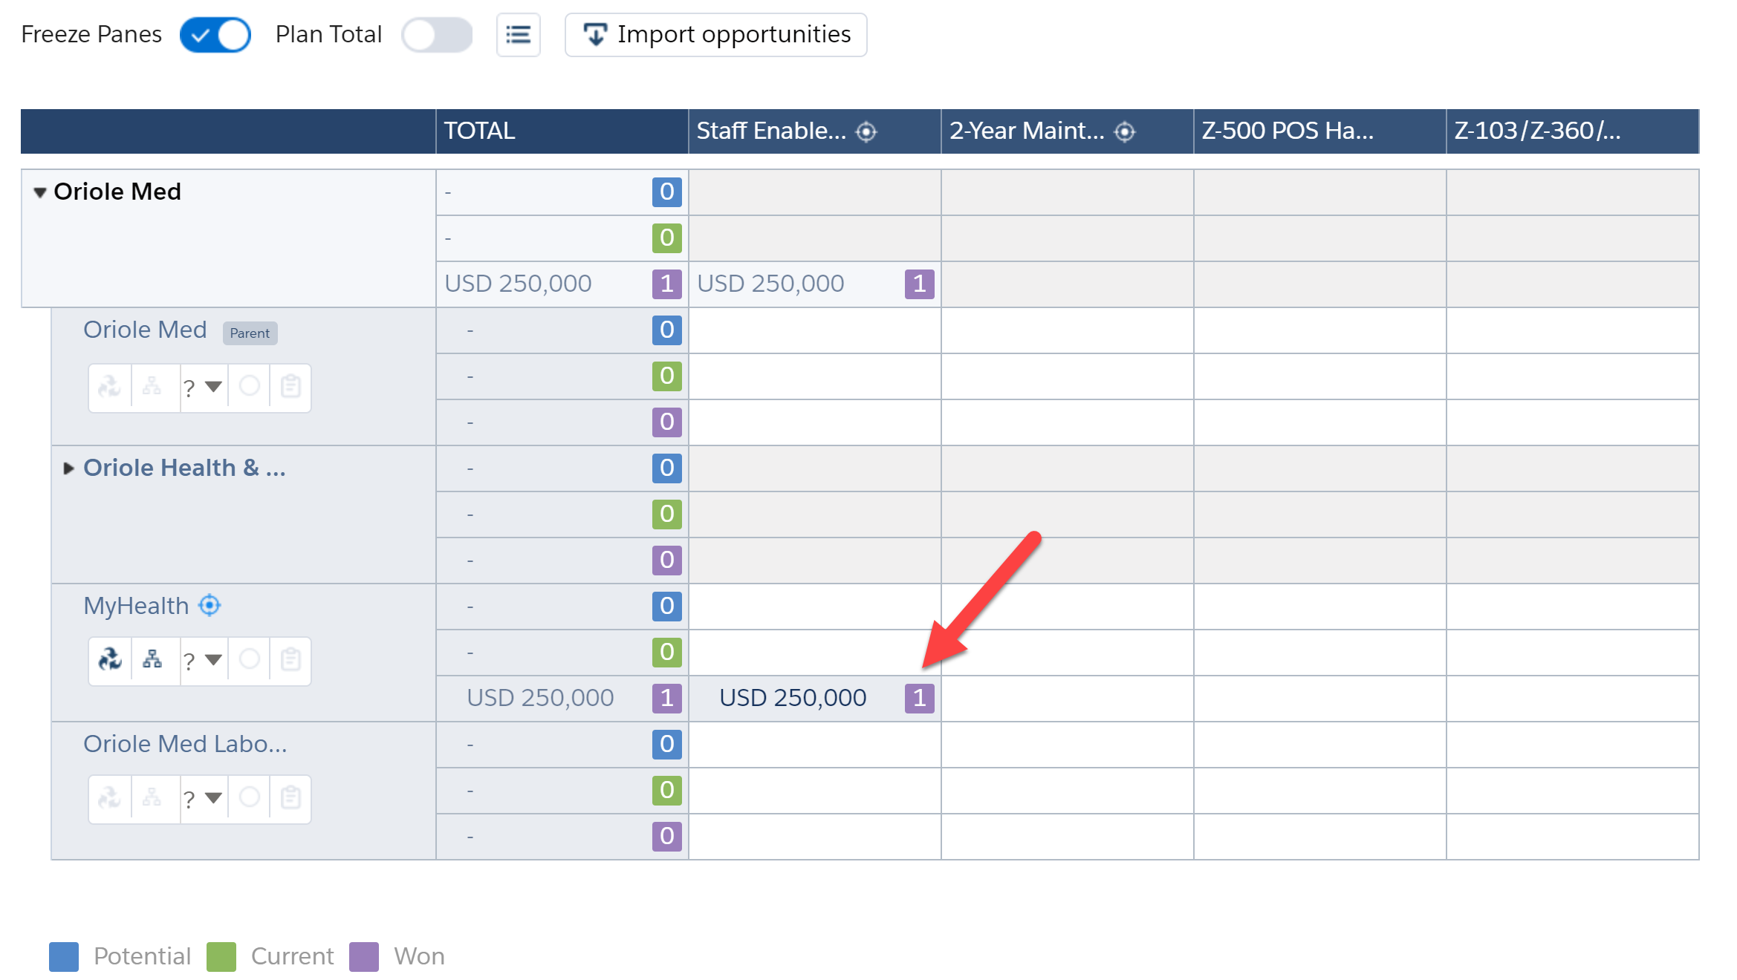Open the Oriole Med Labo... account link
This screenshot has width=1737, height=980.
[185, 744]
